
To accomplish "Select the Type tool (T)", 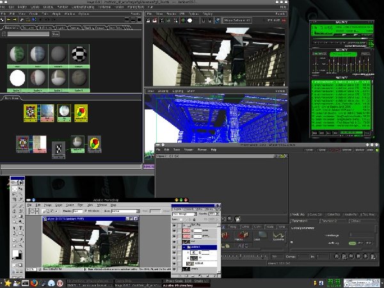I will pos(20,228).
